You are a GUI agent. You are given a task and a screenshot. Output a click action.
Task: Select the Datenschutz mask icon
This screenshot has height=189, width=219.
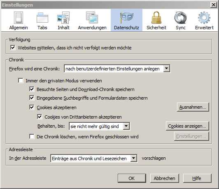(x=126, y=18)
